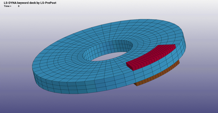
Task: Click the time value 0
Action: [x=19, y=6]
